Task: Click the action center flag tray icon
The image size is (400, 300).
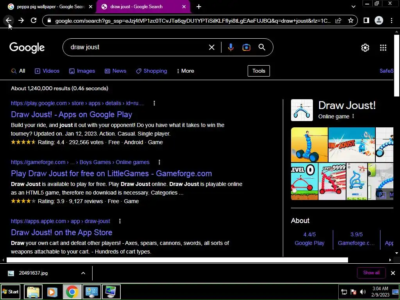Action: [353, 292]
